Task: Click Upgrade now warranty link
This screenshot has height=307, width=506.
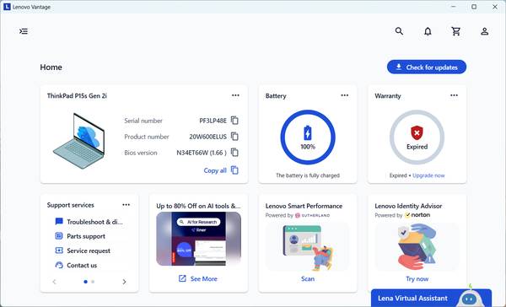Action: [x=428, y=175]
